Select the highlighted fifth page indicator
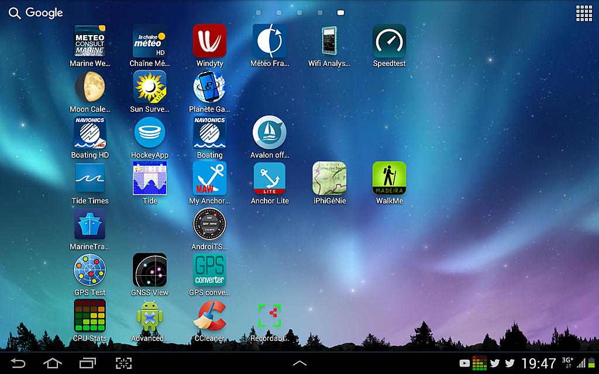The width and height of the screenshot is (599, 374). 340,13
